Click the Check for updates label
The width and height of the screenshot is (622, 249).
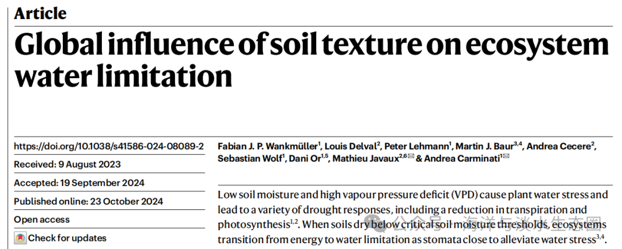67,238
